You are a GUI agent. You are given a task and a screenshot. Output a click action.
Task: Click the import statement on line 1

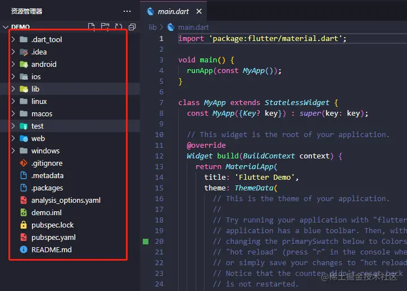262,39
